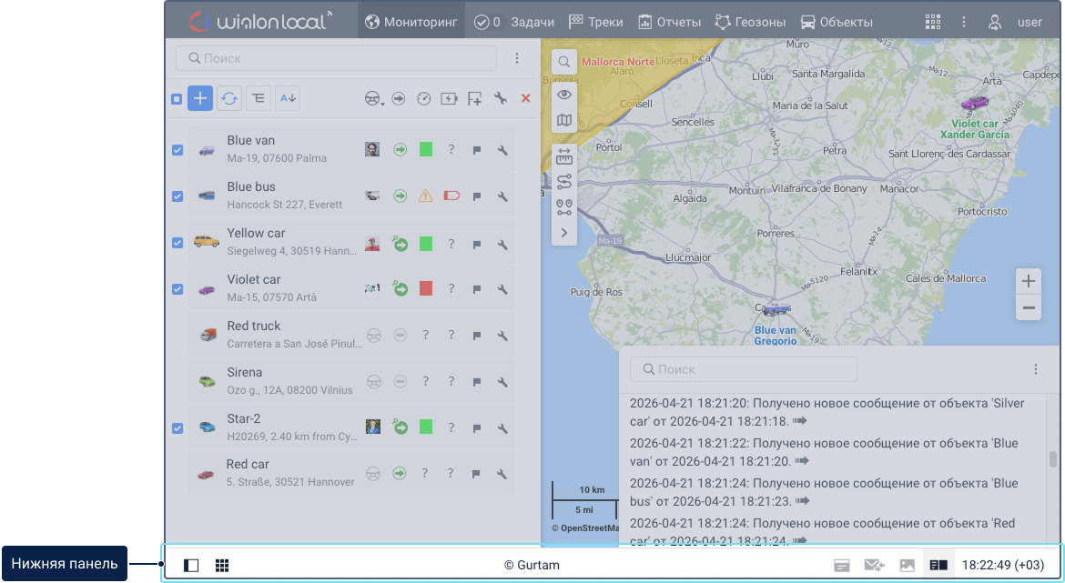Click the ruler distance tool on map
The width and height of the screenshot is (1065, 583).
564,156
